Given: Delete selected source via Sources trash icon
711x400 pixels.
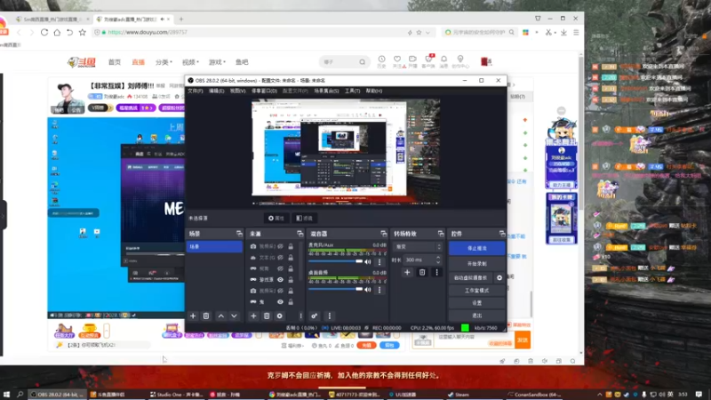Looking at the screenshot, I should coord(267,316).
